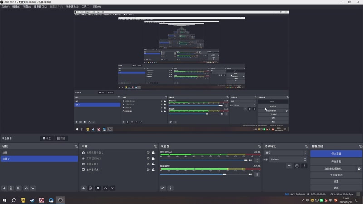Click the monitor icon of 显示器采集

pos(83,170)
